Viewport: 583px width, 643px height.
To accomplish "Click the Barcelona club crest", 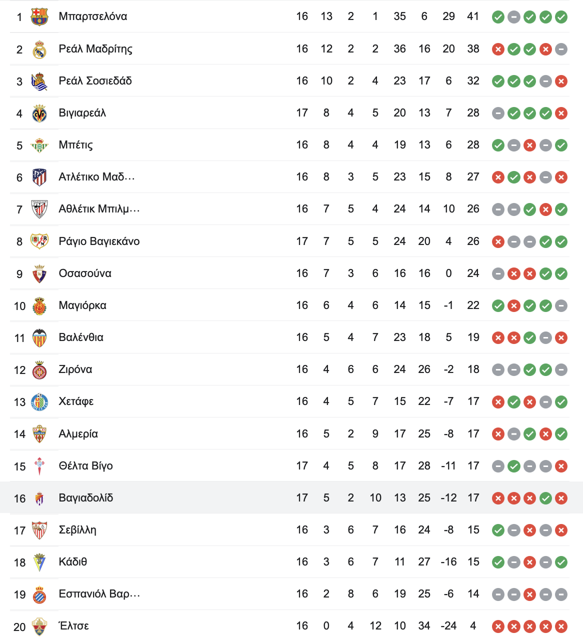I will point(39,17).
